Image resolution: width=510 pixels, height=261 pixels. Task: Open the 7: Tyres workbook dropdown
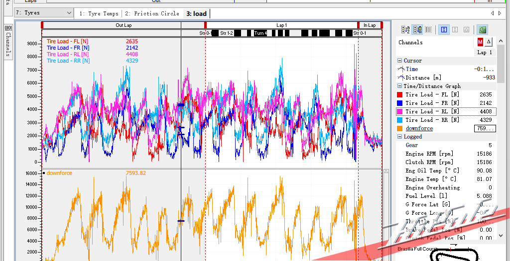pos(44,12)
